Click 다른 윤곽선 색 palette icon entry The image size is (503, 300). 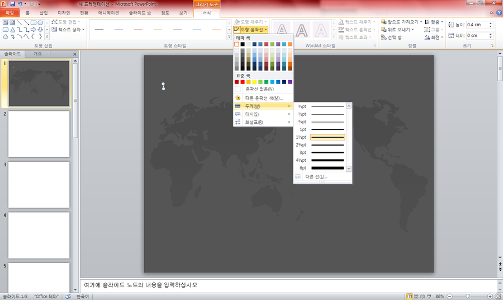(263, 98)
